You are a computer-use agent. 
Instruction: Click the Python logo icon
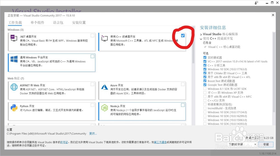(14, 108)
